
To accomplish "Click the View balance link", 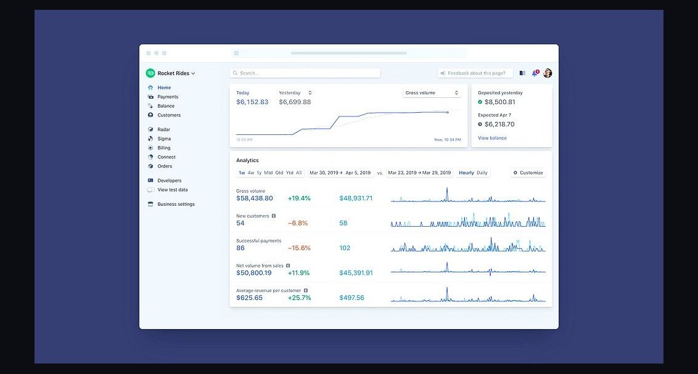I will click(x=492, y=138).
